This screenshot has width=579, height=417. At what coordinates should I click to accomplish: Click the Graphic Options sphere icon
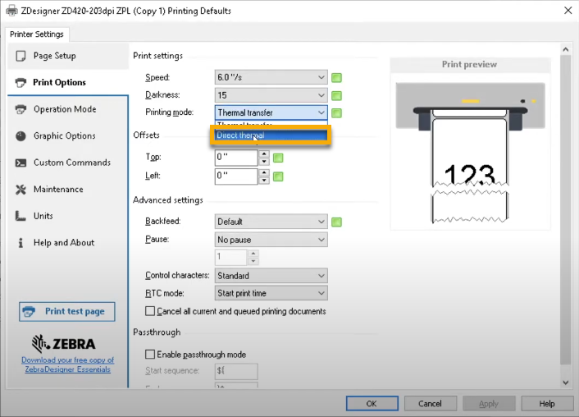point(21,136)
